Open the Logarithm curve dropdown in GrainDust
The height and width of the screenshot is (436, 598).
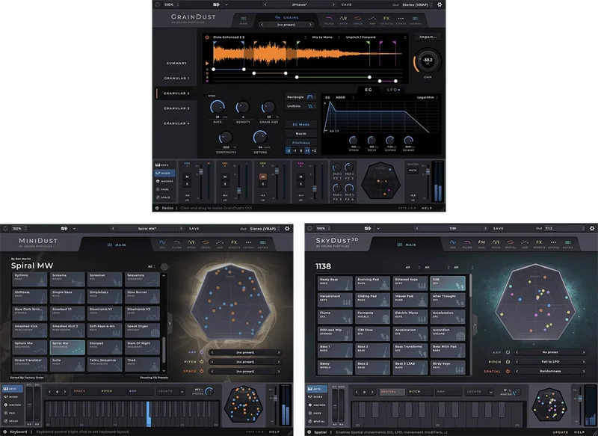(427, 97)
